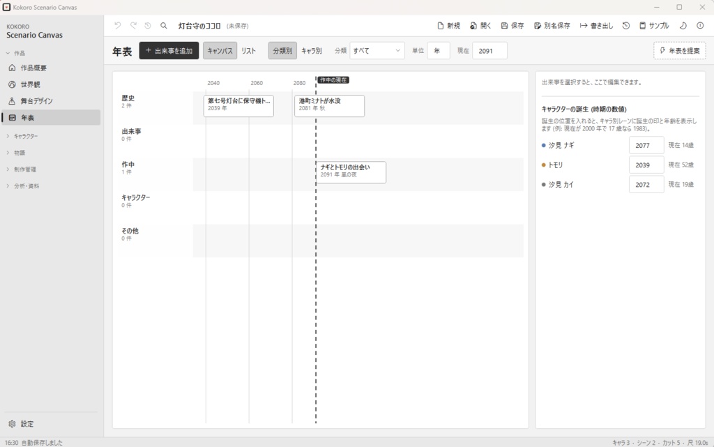Click the 単位 unit field
The width and height of the screenshot is (714, 447).
[439, 50]
